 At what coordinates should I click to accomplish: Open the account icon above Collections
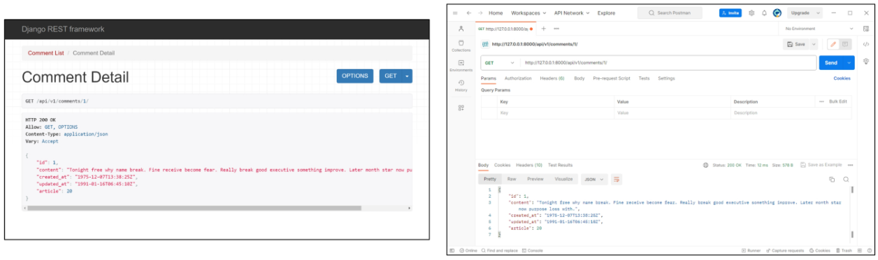(x=461, y=29)
